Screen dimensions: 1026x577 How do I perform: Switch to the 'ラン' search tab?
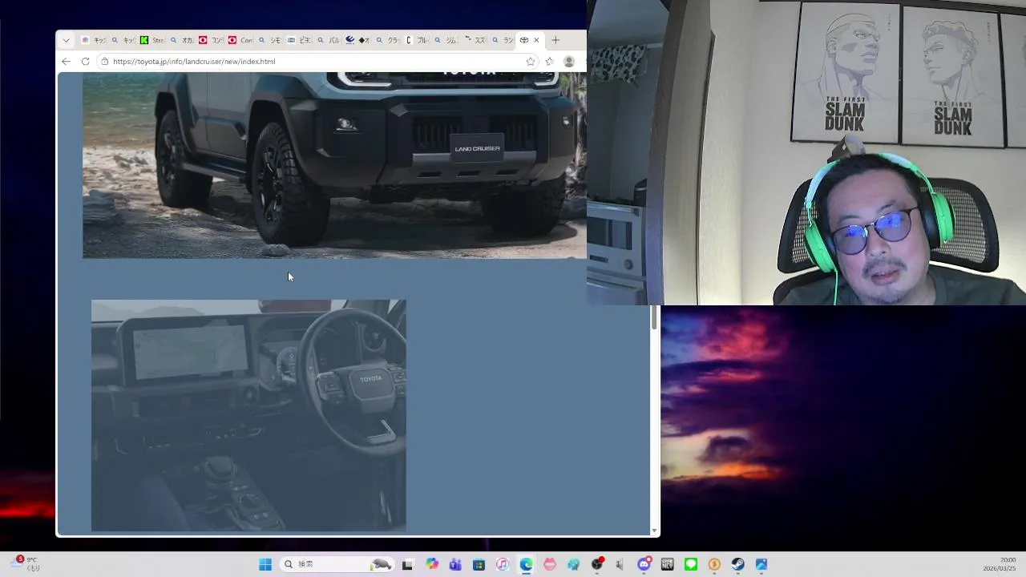pos(504,40)
